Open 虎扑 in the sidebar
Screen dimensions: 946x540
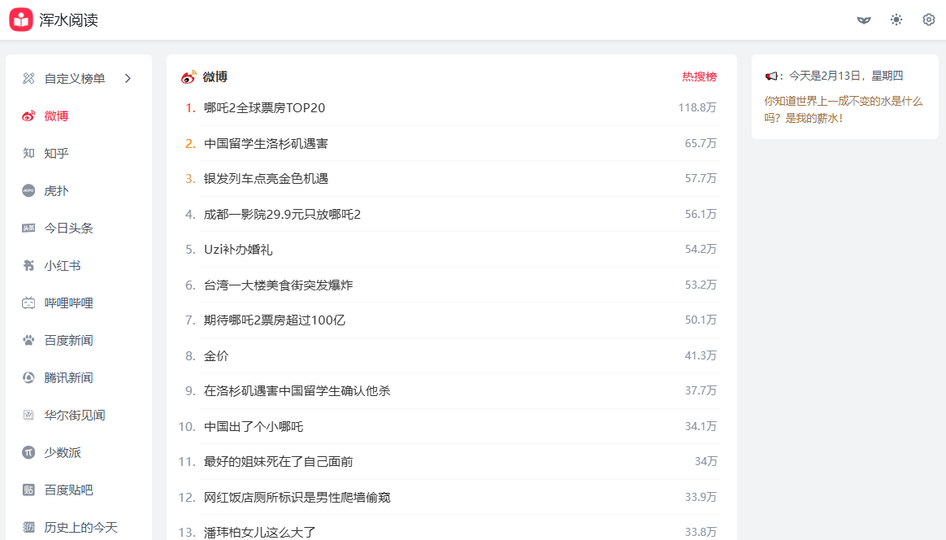[57, 191]
